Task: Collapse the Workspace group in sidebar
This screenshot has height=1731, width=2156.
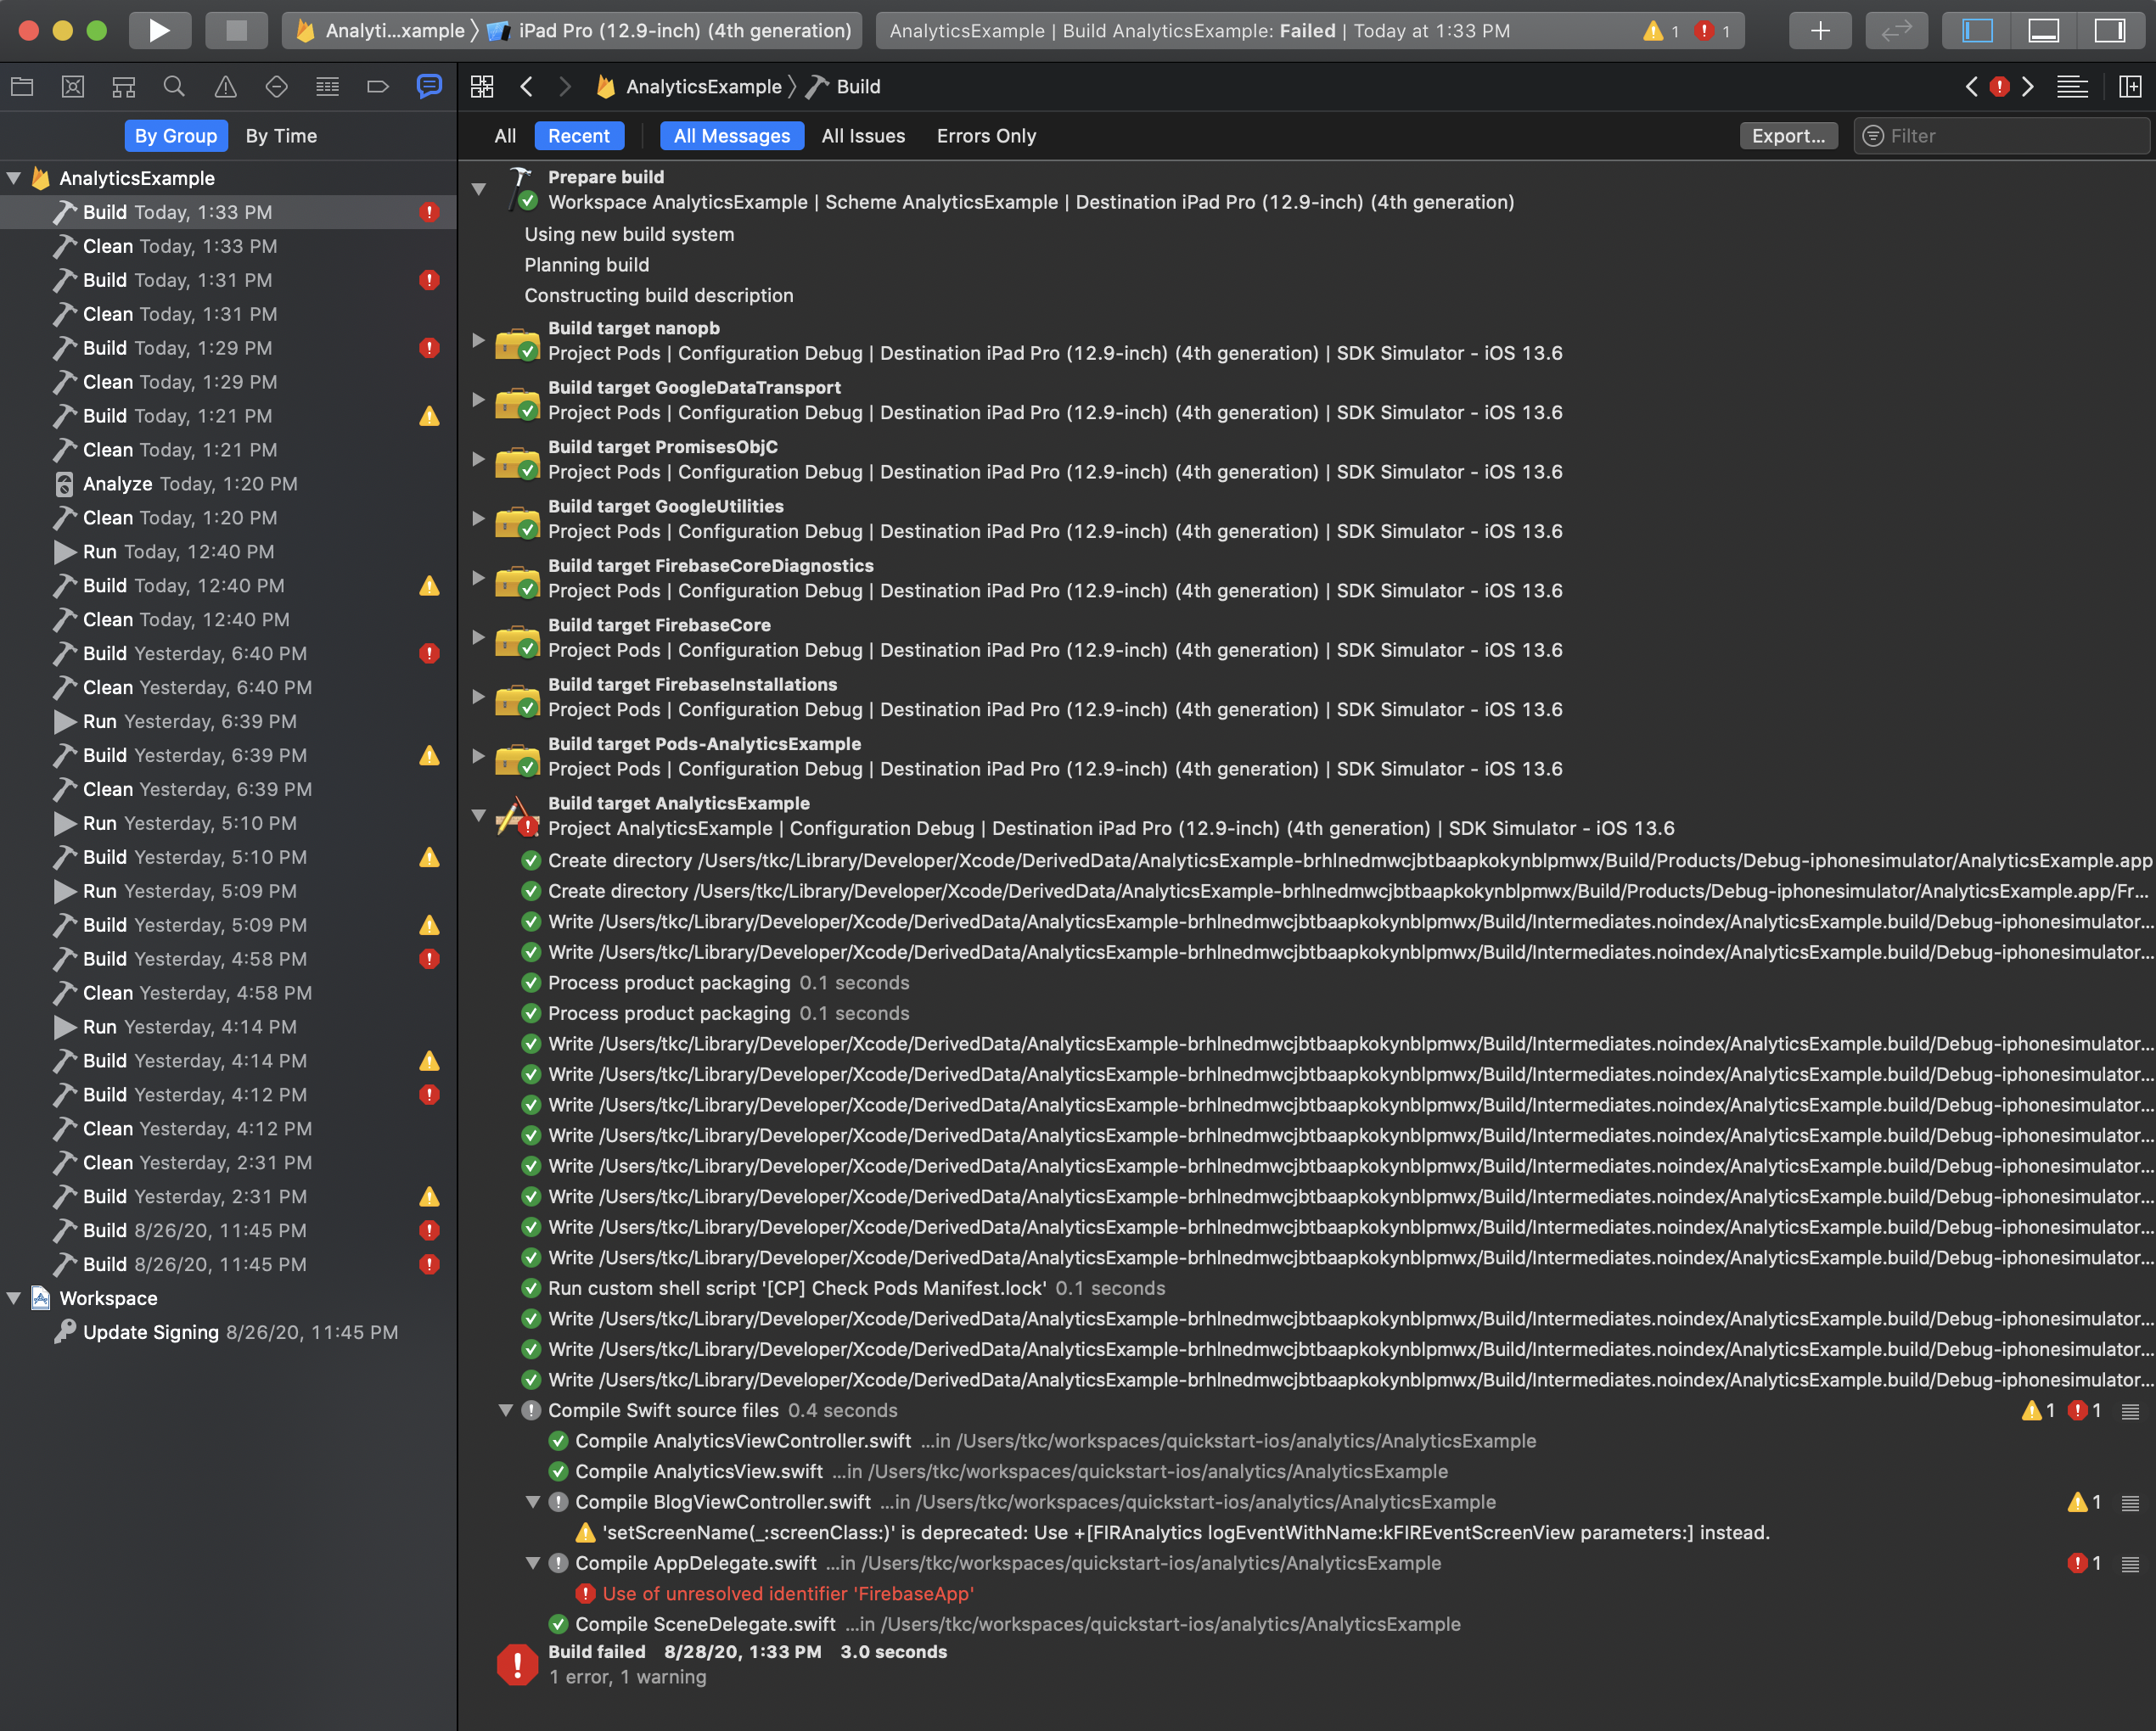Action: coord(14,1298)
